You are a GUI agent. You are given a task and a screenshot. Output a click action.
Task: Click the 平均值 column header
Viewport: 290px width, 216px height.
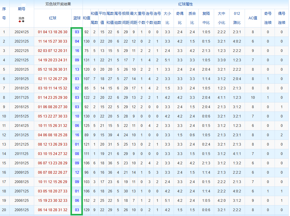click(x=102, y=18)
